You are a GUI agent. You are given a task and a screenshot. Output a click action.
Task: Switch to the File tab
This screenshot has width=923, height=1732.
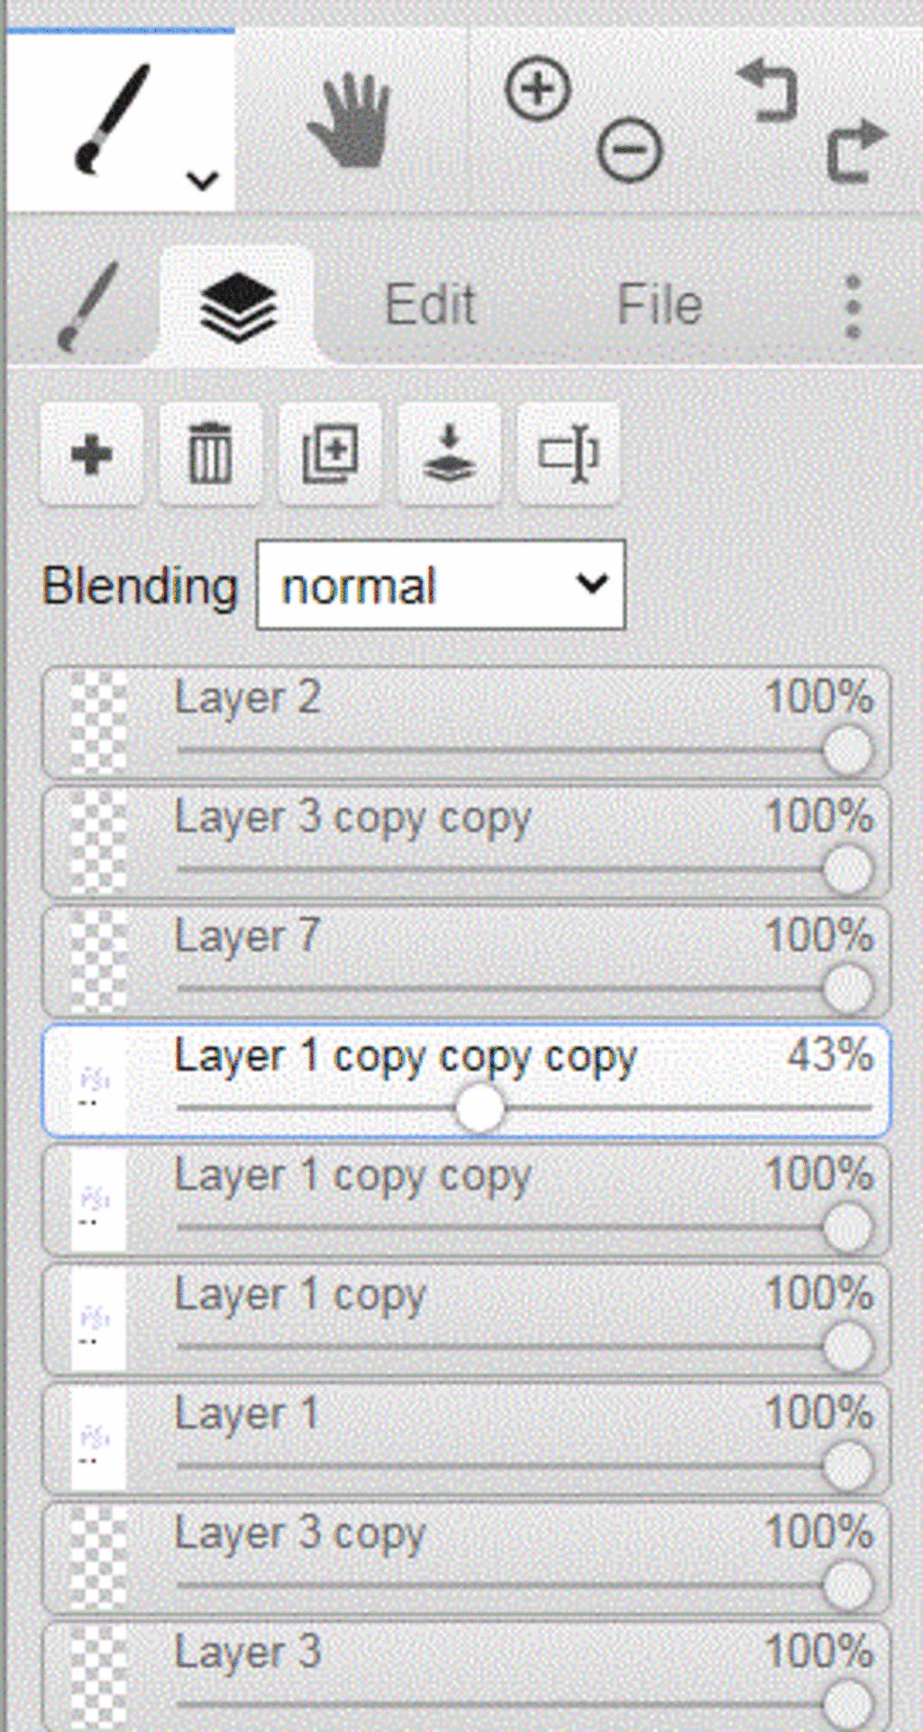pos(659,305)
